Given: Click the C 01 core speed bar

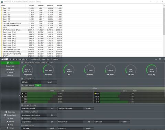Looking at the screenshot, I should pos(42,93).
